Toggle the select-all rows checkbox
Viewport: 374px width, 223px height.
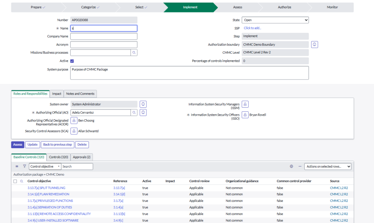click(x=15, y=181)
